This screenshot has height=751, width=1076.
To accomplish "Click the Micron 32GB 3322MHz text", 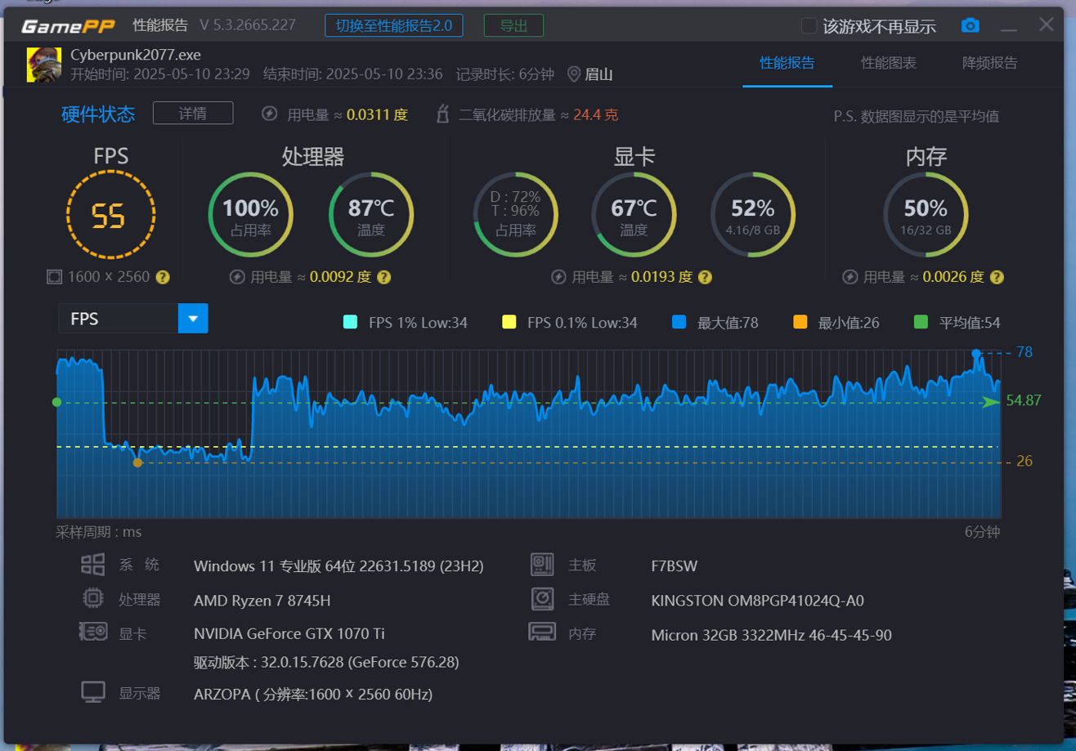I will pyautogui.click(x=772, y=635).
